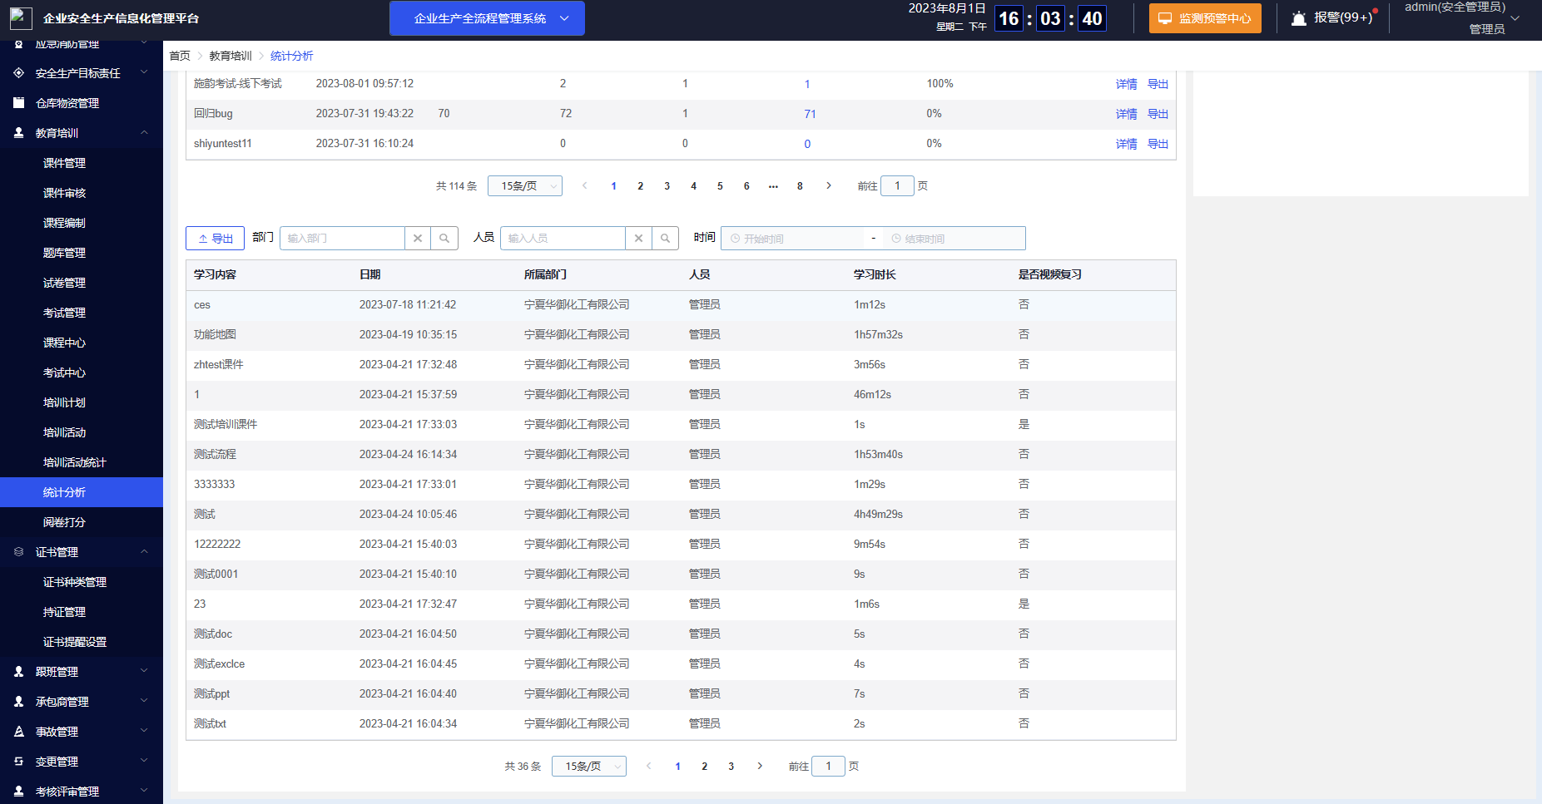Click the lower 前往 page number field

click(x=828, y=767)
